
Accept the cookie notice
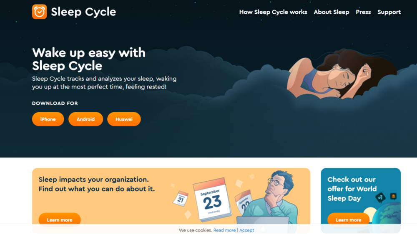point(246,230)
